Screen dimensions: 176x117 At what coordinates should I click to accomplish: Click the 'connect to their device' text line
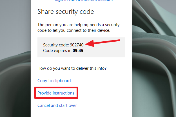click(x=74, y=30)
